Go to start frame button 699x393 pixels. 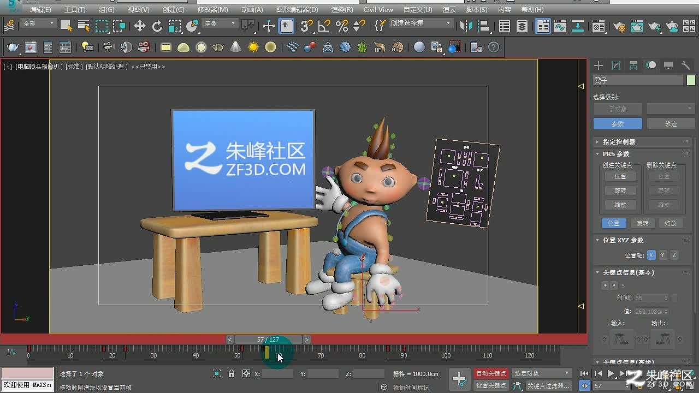(x=585, y=373)
